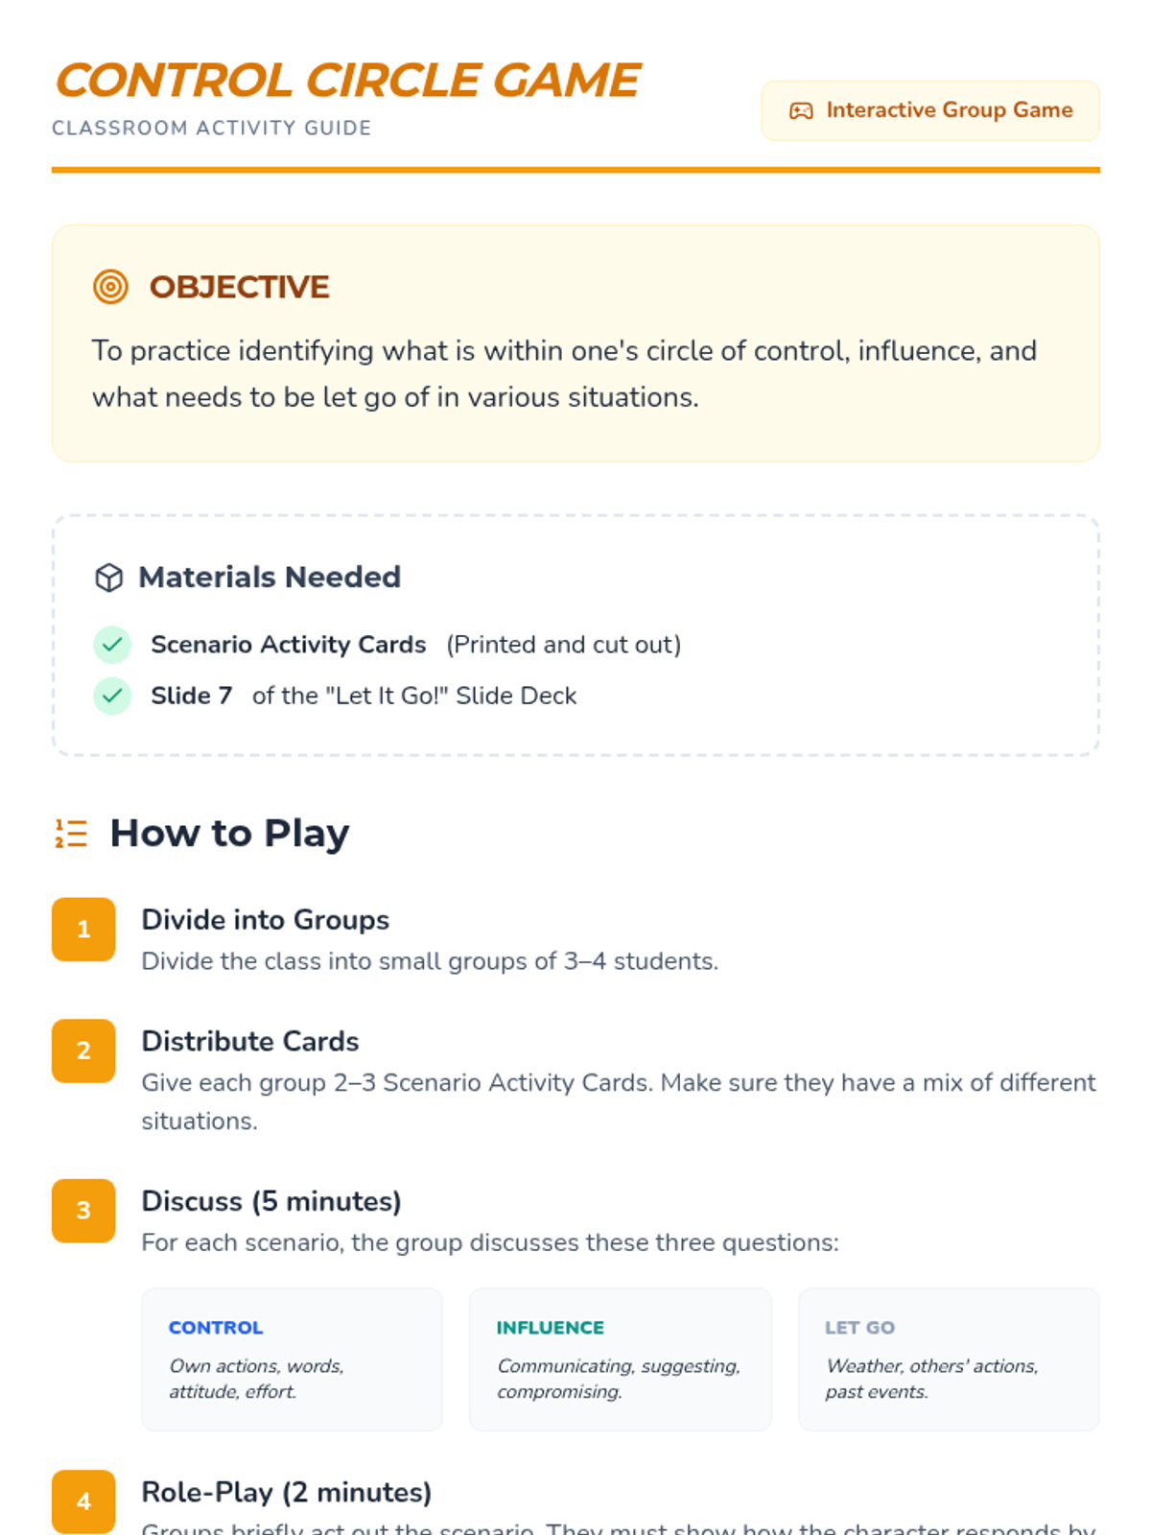This screenshot has width=1151, height=1535.
Task: Click the target icon beside Objective
Action: 110,287
